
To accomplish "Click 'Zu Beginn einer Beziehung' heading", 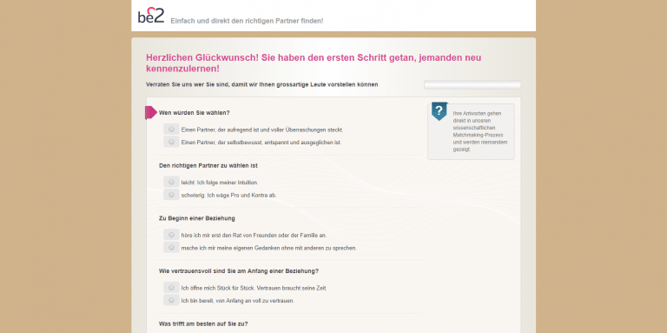I will pyautogui.click(x=197, y=218).
